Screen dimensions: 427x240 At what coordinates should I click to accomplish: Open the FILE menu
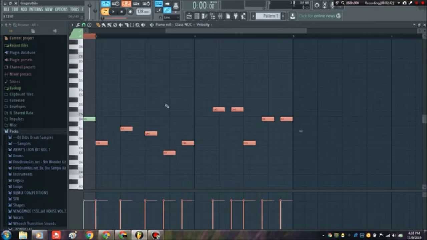pos(6,9)
